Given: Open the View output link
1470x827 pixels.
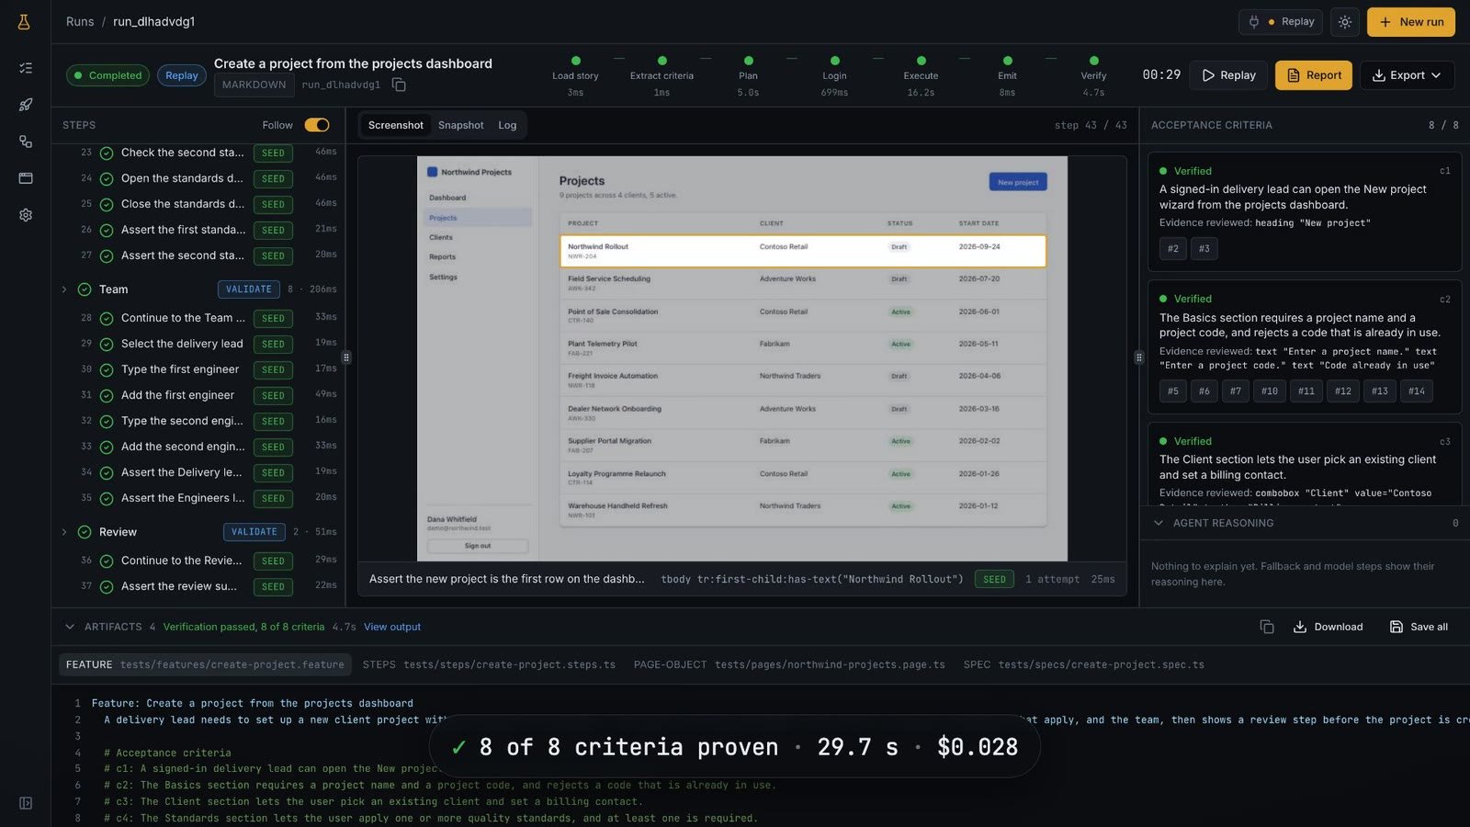Looking at the screenshot, I should pos(392,627).
